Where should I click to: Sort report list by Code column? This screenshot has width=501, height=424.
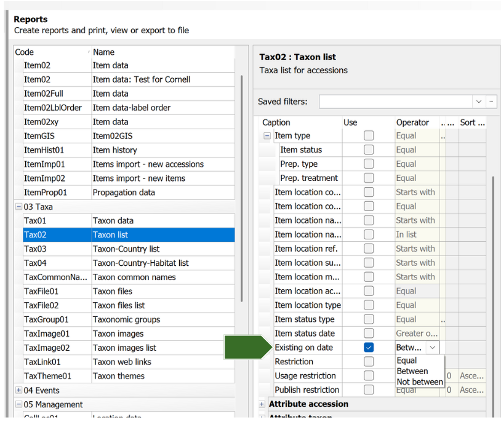point(53,52)
